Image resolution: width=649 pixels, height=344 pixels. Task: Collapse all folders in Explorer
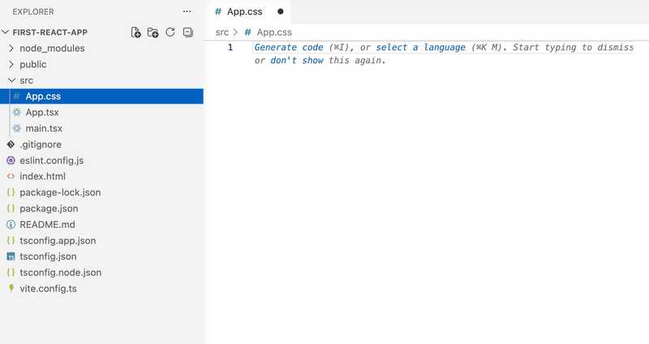188,32
